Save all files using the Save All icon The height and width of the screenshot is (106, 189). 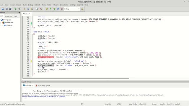[10, 9]
